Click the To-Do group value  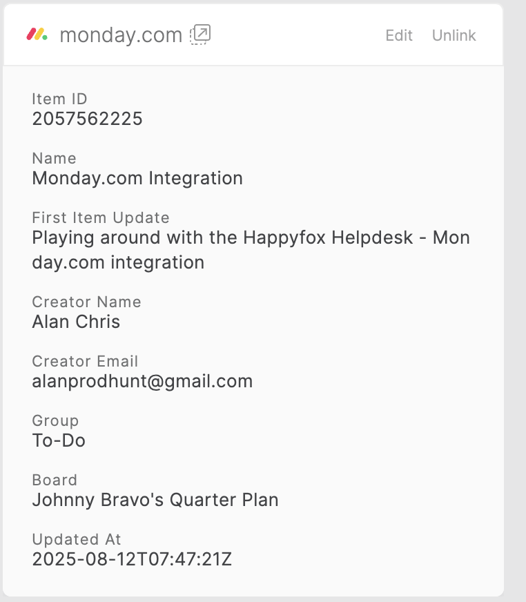pyautogui.click(x=59, y=440)
